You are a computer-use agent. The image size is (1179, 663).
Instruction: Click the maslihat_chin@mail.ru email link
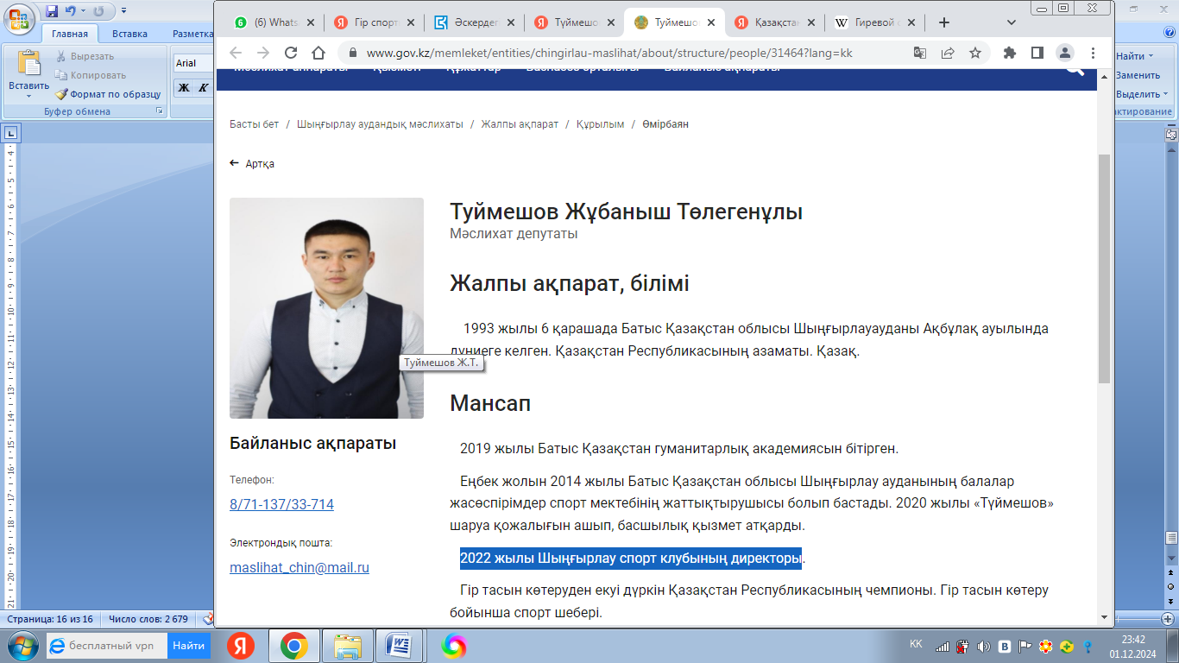coord(299,568)
